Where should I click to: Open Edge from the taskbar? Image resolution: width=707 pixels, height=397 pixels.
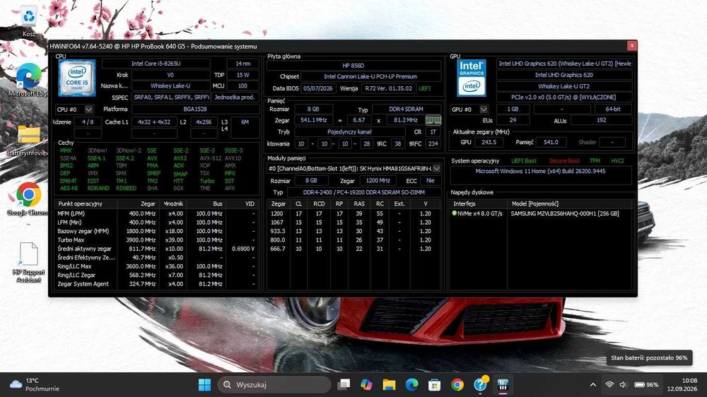point(411,385)
